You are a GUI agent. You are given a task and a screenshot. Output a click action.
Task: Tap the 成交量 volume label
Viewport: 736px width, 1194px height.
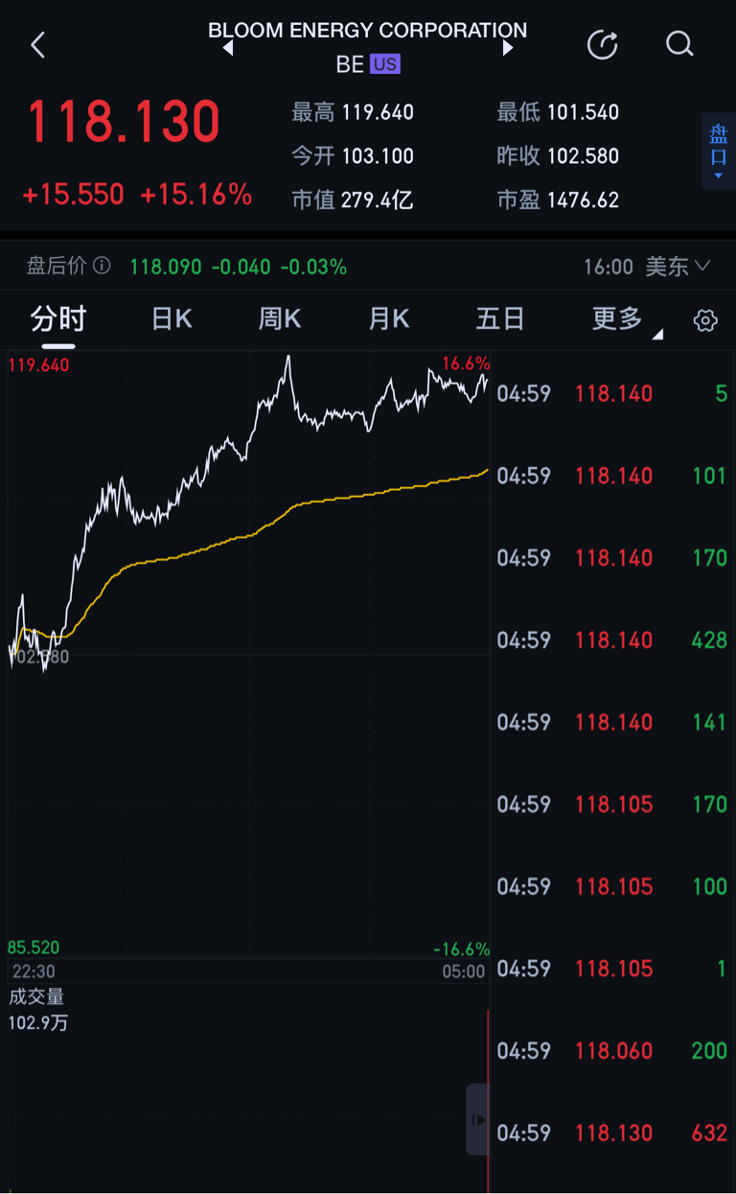coord(36,997)
